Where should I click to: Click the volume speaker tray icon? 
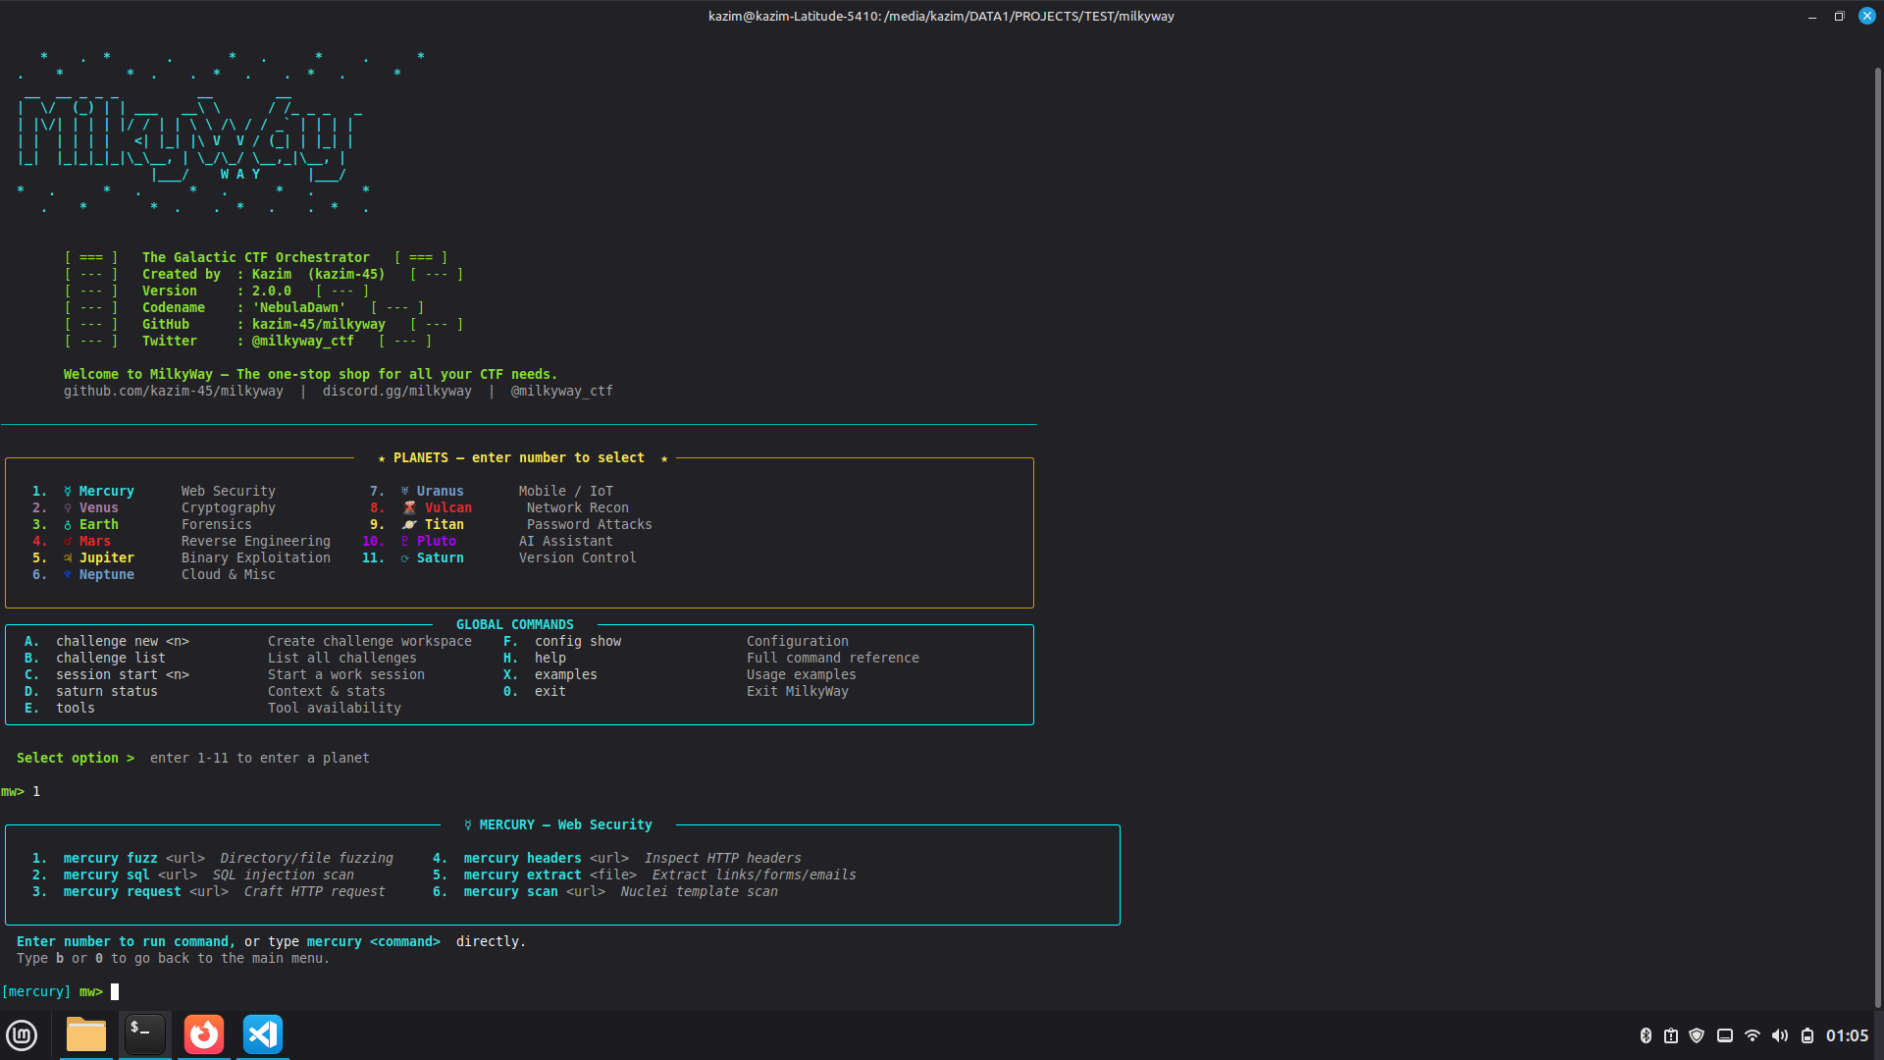1780,1035
